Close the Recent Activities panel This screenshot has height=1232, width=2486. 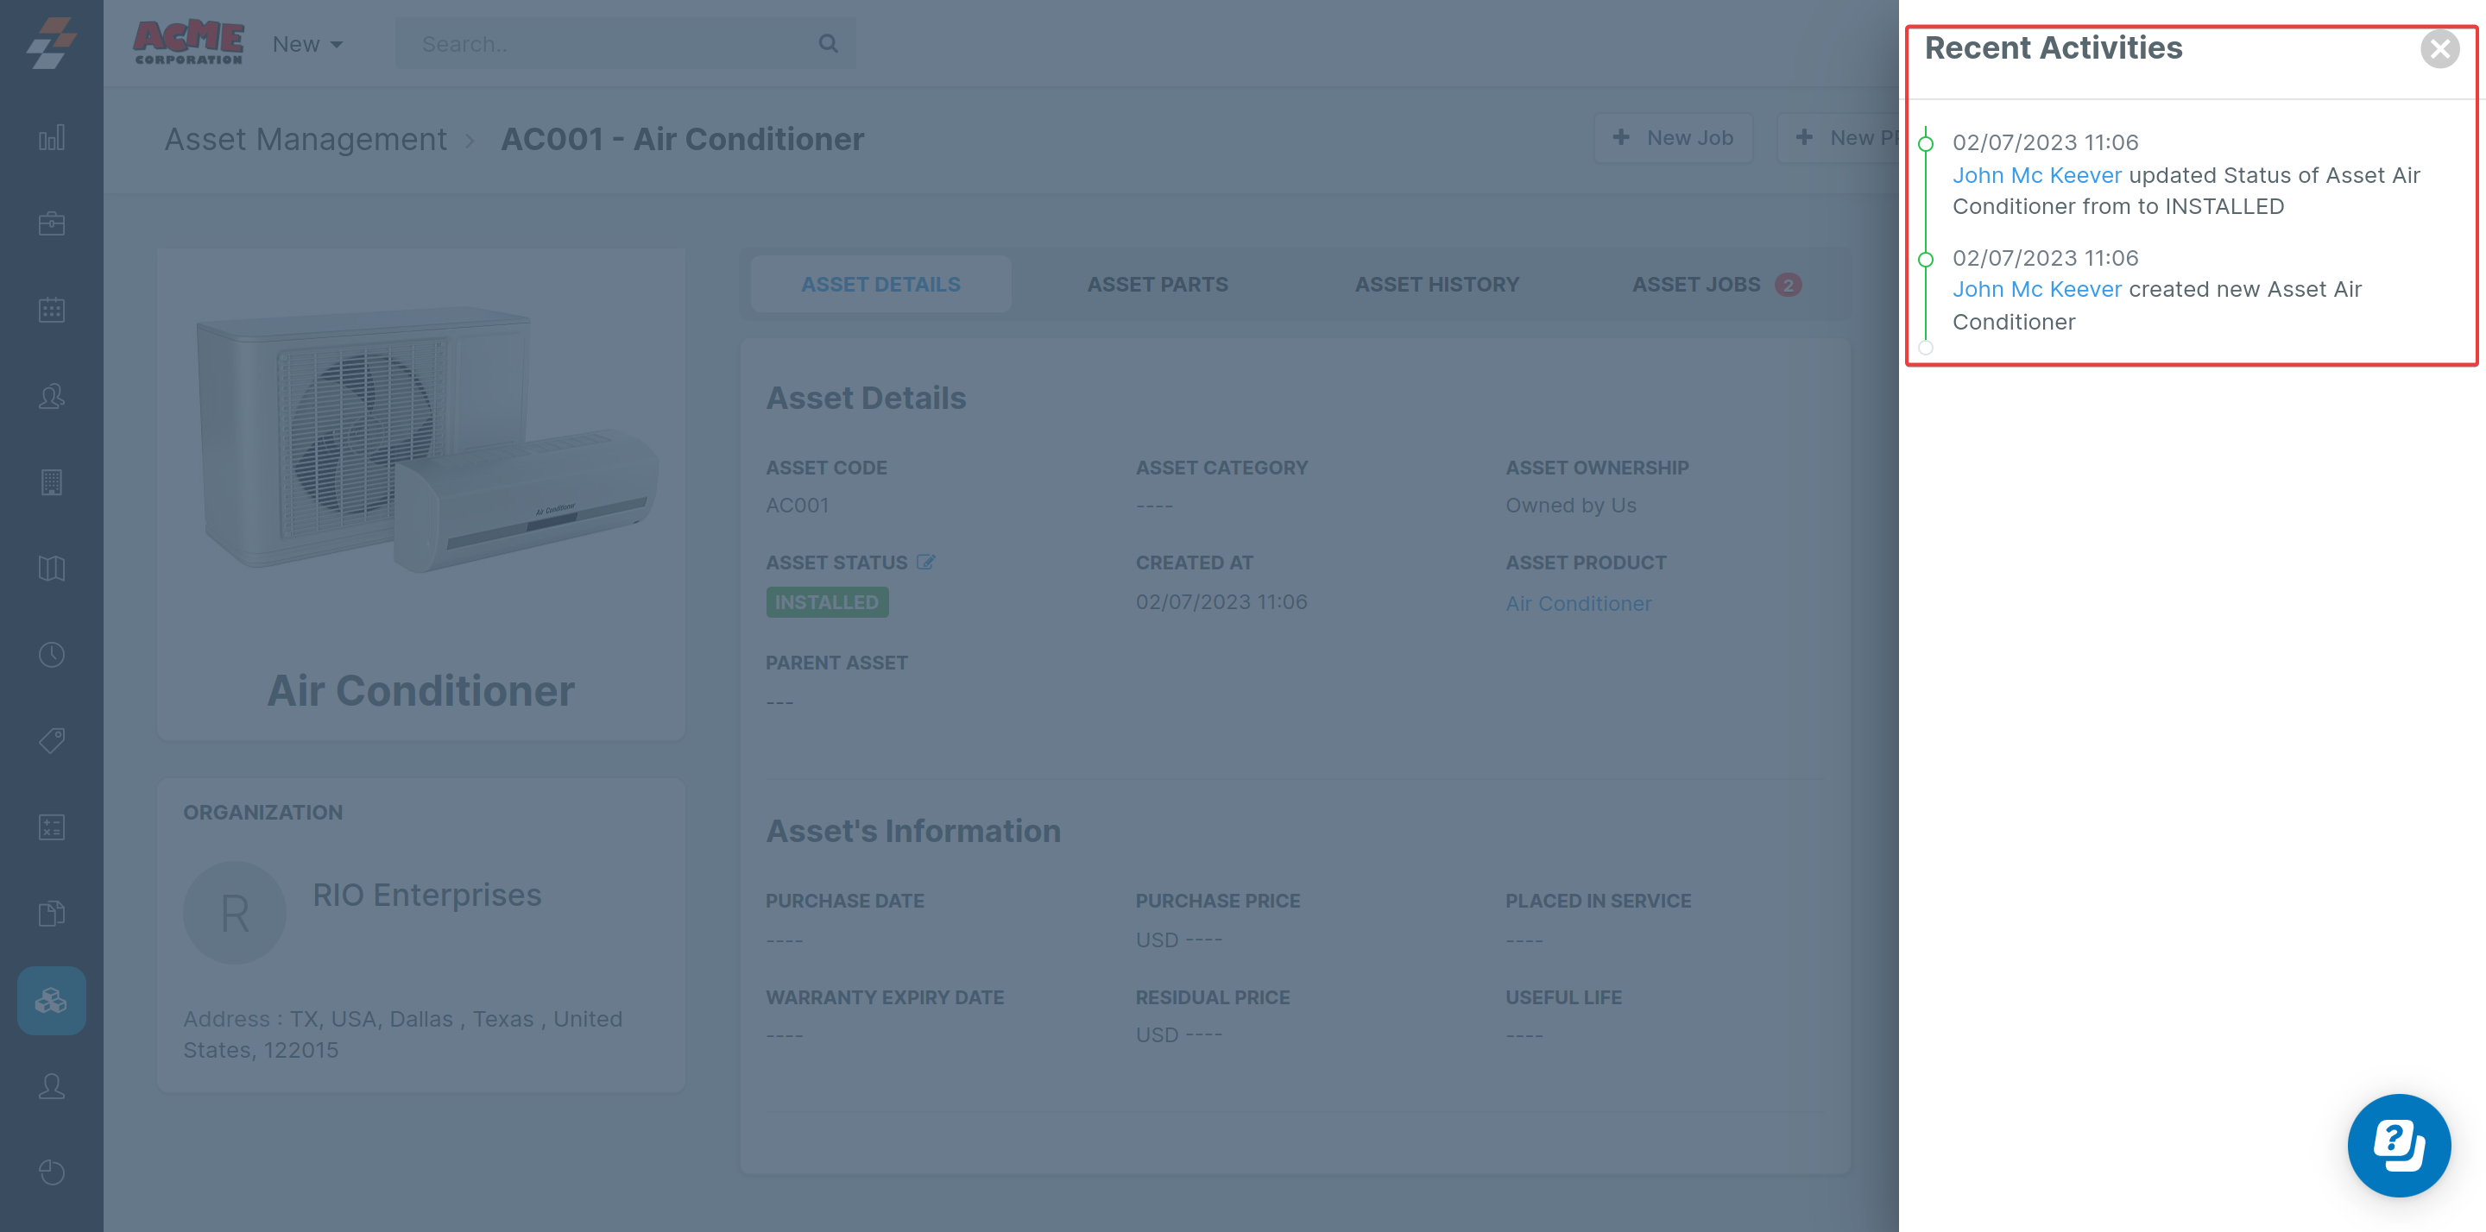point(2439,49)
